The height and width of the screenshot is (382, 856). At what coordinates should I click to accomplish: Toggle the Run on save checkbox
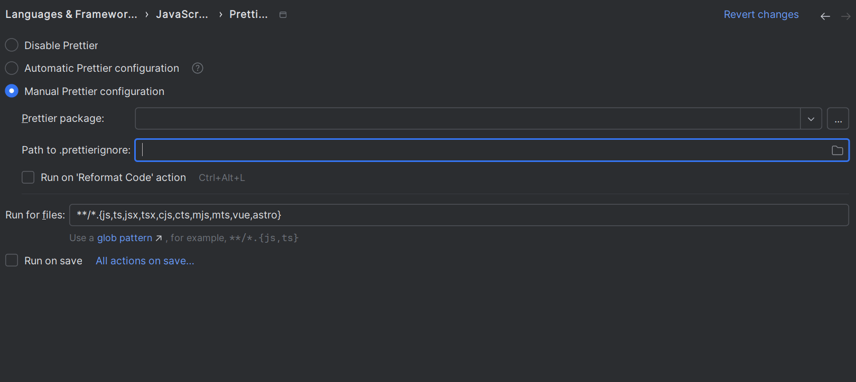coord(12,260)
